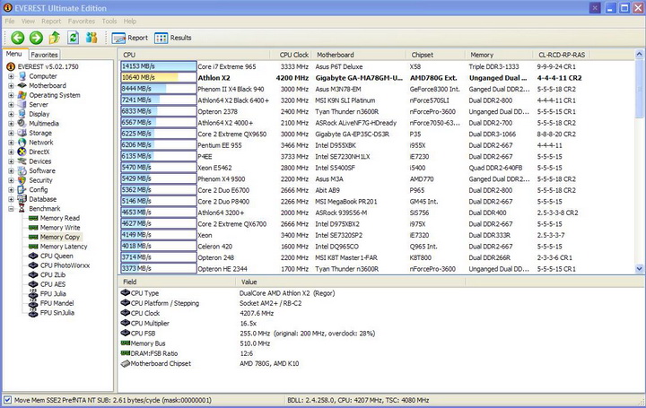Viewport: 646px width, 408px height.
Task: Open the File menu
Action: [10, 21]
